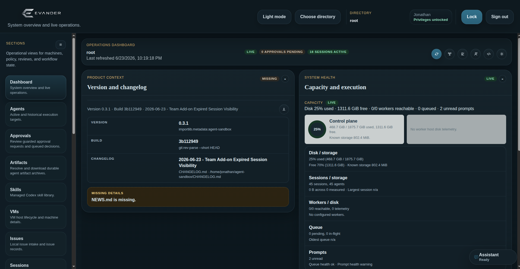Click the build value 3b112949
The width and height of the screenshot is (520, 269).
[188, 141]
